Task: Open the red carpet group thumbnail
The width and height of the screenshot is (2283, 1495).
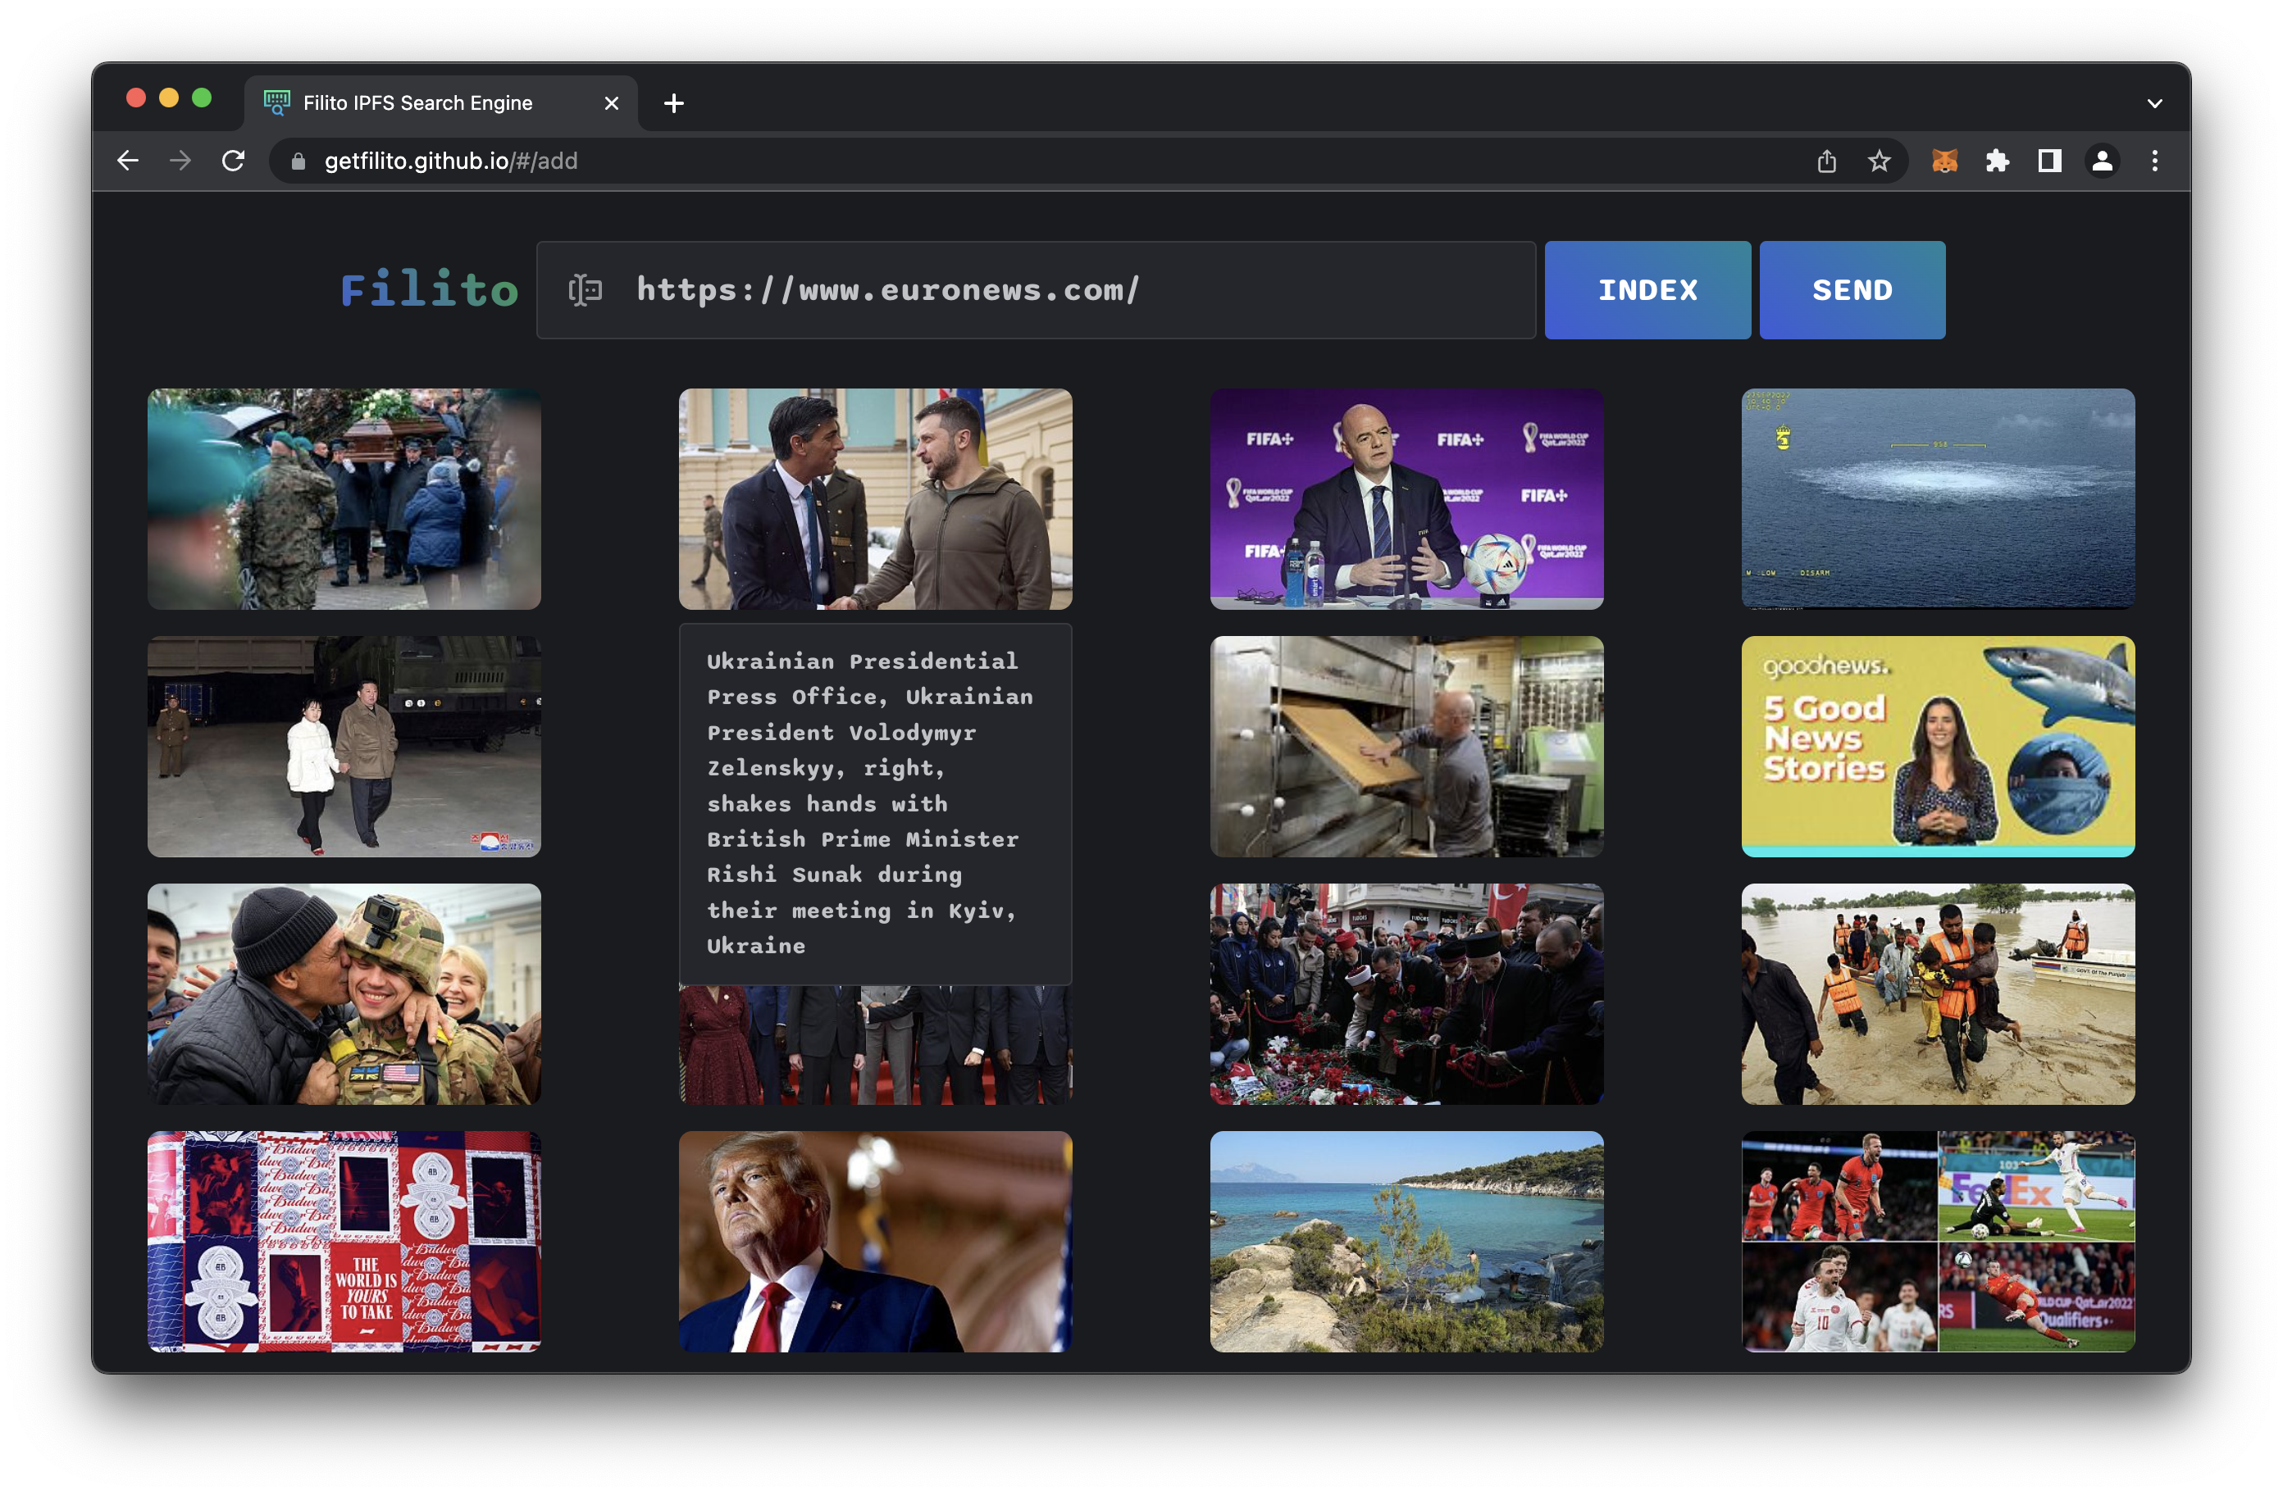Action: click(x=875, y=1045)
